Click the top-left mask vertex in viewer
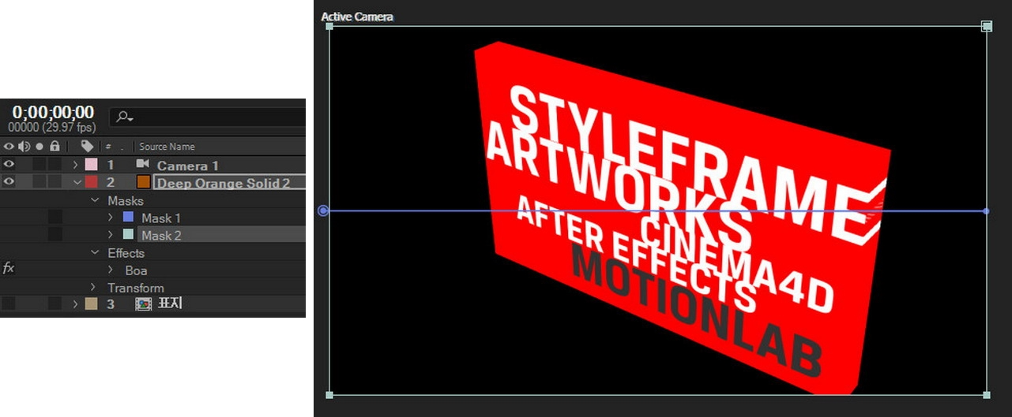 (x=329, y=26)
